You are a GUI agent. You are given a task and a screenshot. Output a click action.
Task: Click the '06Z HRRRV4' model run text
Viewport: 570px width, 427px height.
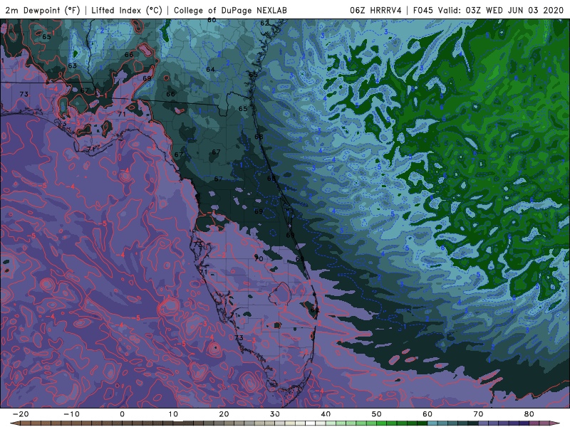pyautogui.click(x=375, y=10)
